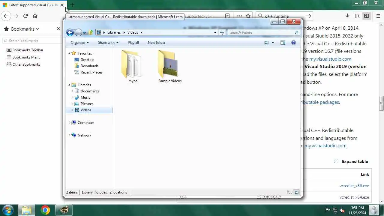Click Play all in Explorer toolbar
Viewport: 384px width, 216px height.
click(133, 43)
